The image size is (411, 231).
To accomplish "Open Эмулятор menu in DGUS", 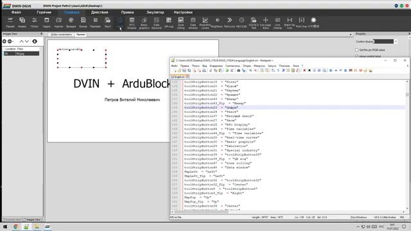I will click(155, 12).
